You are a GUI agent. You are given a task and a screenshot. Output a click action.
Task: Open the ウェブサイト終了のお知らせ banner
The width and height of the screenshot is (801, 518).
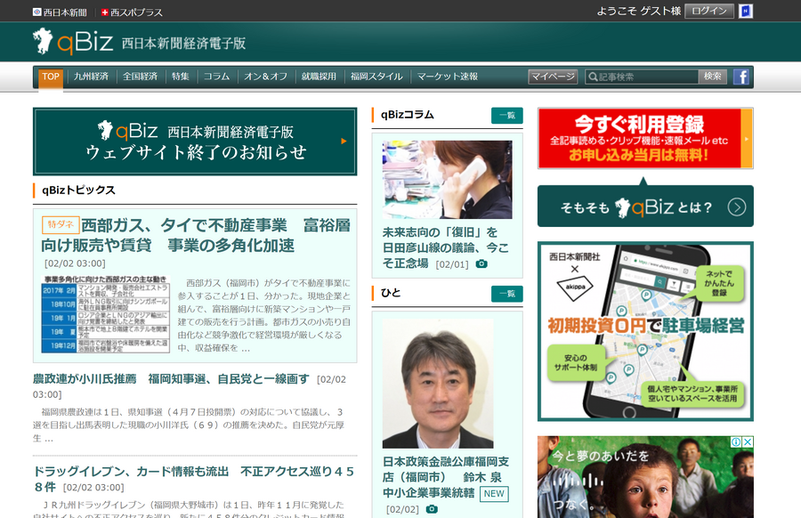click(195, 142)
